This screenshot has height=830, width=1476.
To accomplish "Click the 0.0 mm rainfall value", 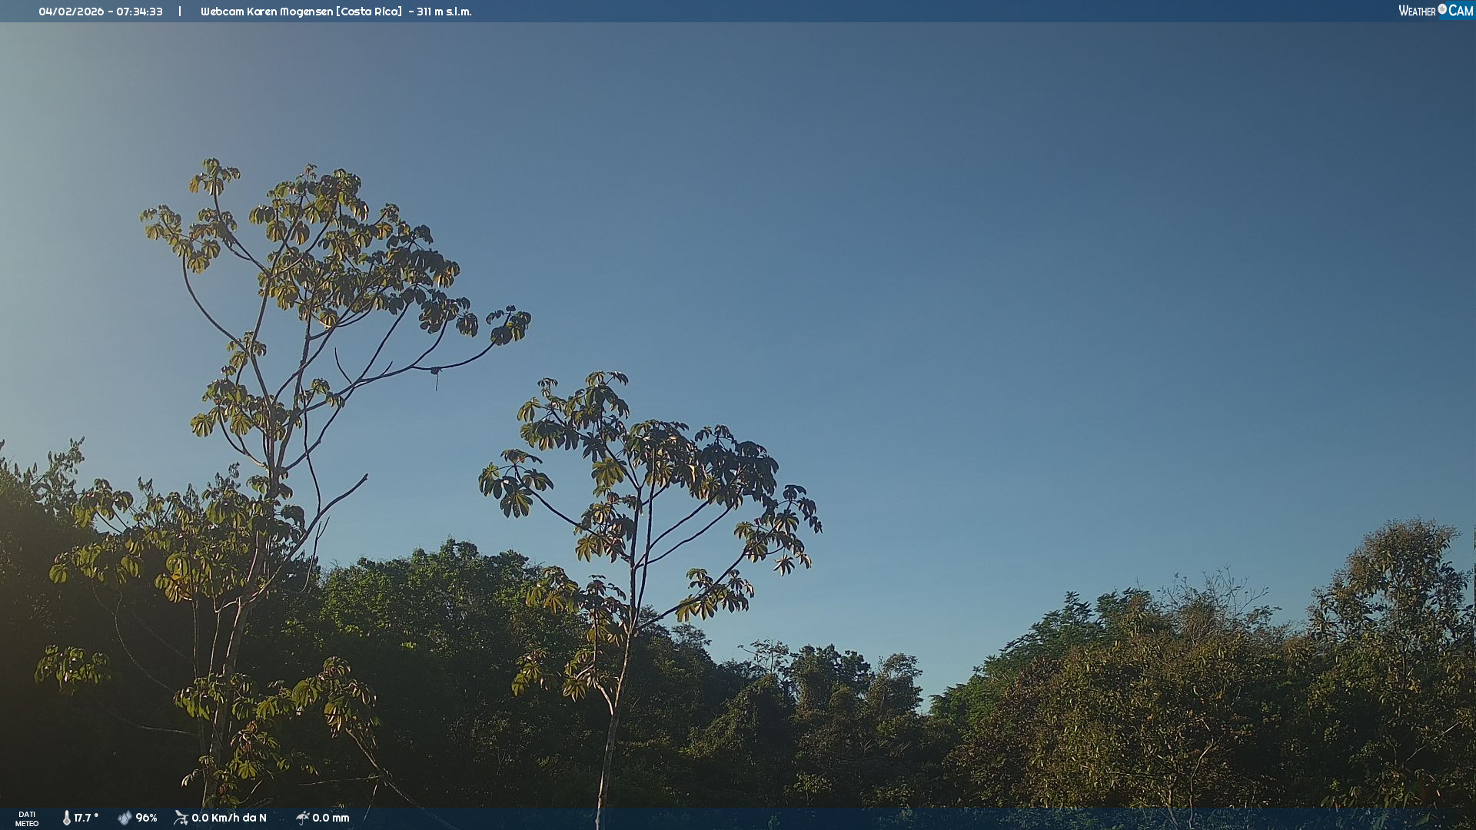I will (x=331, y=818).
